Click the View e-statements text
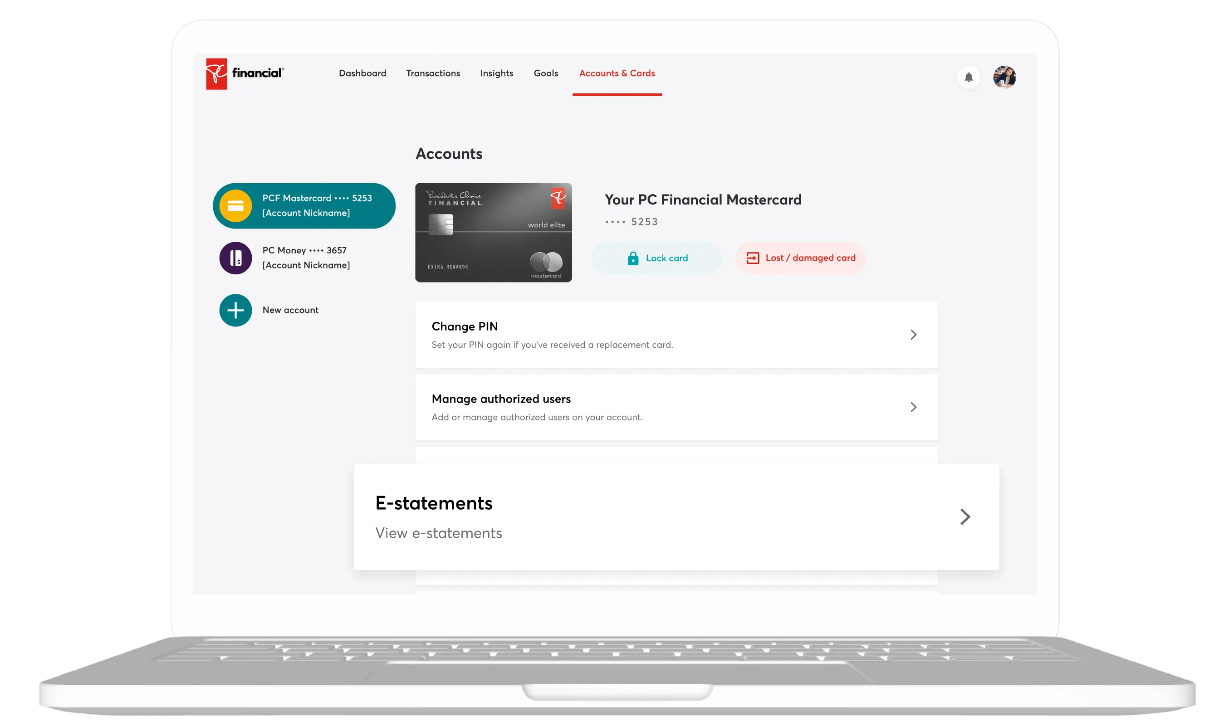 438,533
